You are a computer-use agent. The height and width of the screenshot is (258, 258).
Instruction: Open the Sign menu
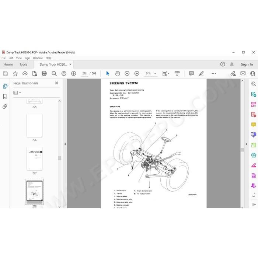tap(27, 58)
